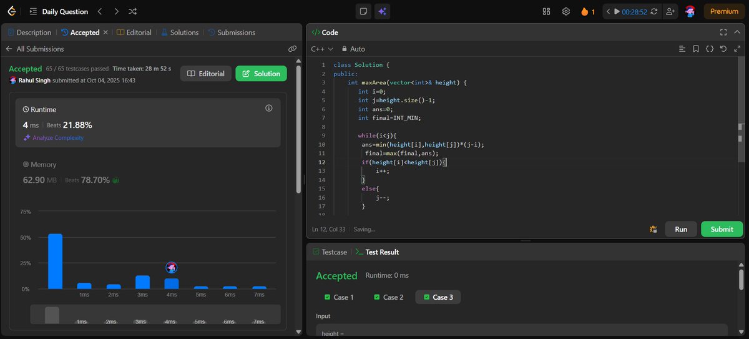Click the Run button

tap(681, 229)
